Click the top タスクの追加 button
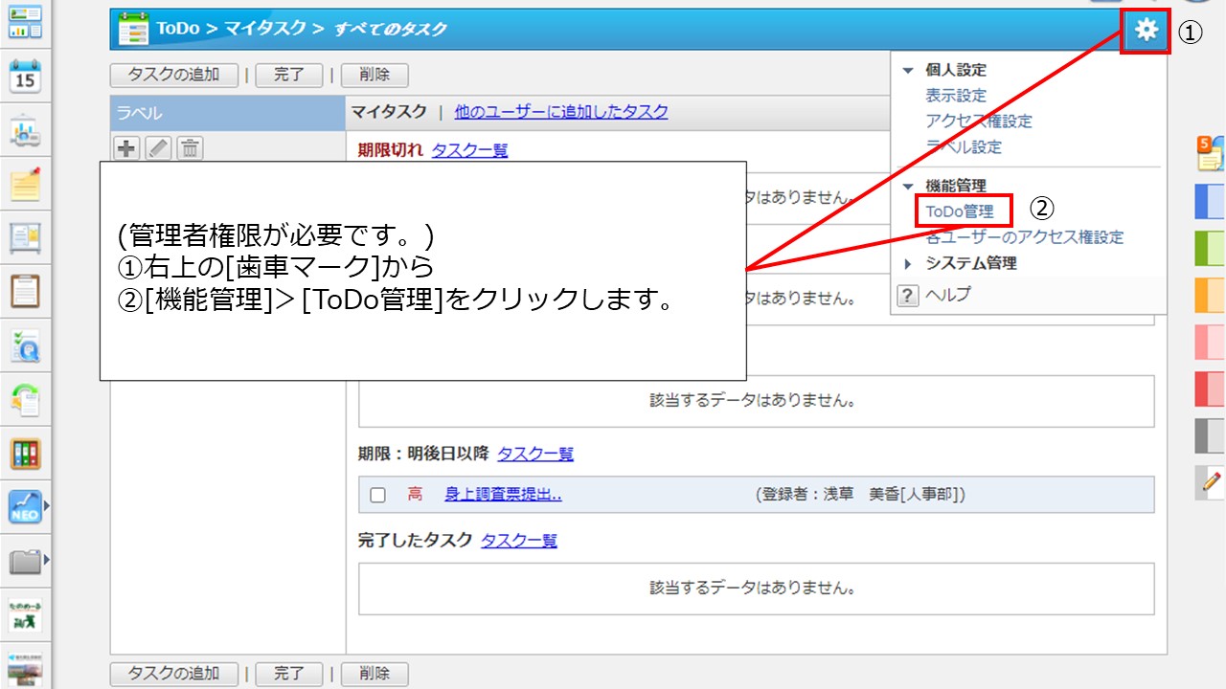Image resolution: width=1226 pixels, height=689 pixels. click(174, 75)
